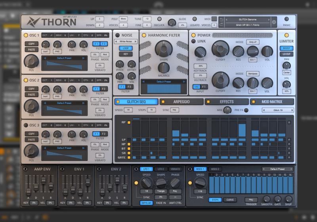Toggle the DECLICK button
The image size is (317, 222).
(x=159, y=19)
